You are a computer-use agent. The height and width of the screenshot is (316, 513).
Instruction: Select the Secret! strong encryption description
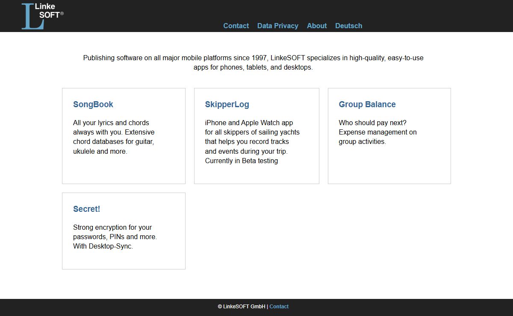click(x=115, y=237)
